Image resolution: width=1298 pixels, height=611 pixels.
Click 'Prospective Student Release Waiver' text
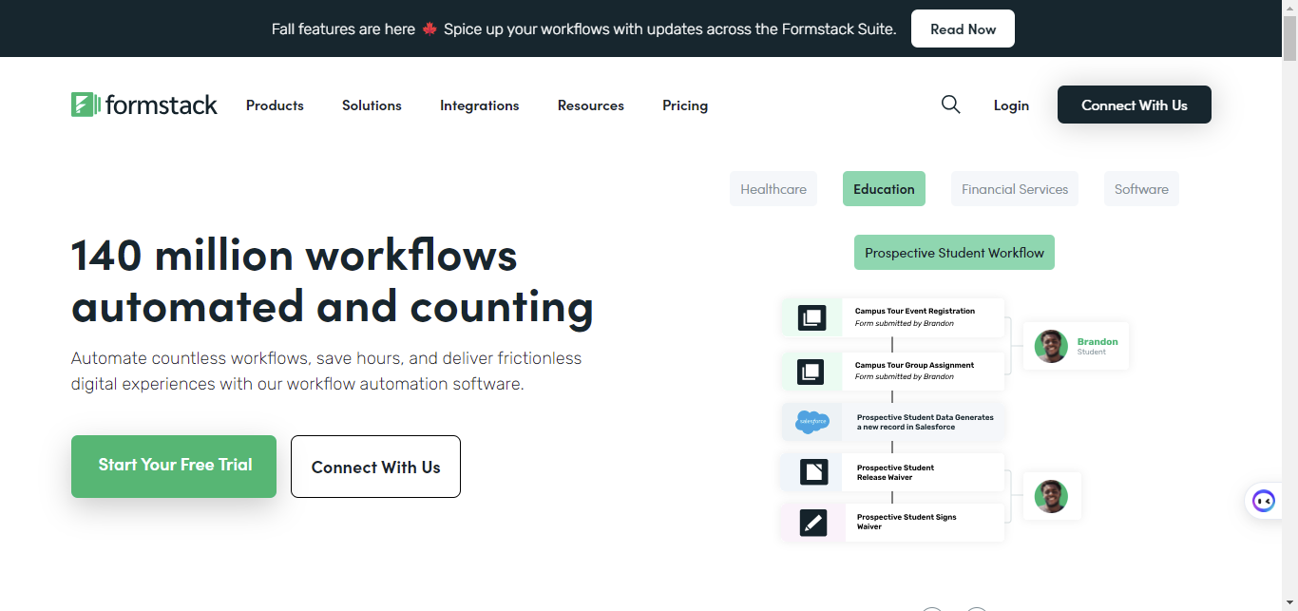coord(895,472)
